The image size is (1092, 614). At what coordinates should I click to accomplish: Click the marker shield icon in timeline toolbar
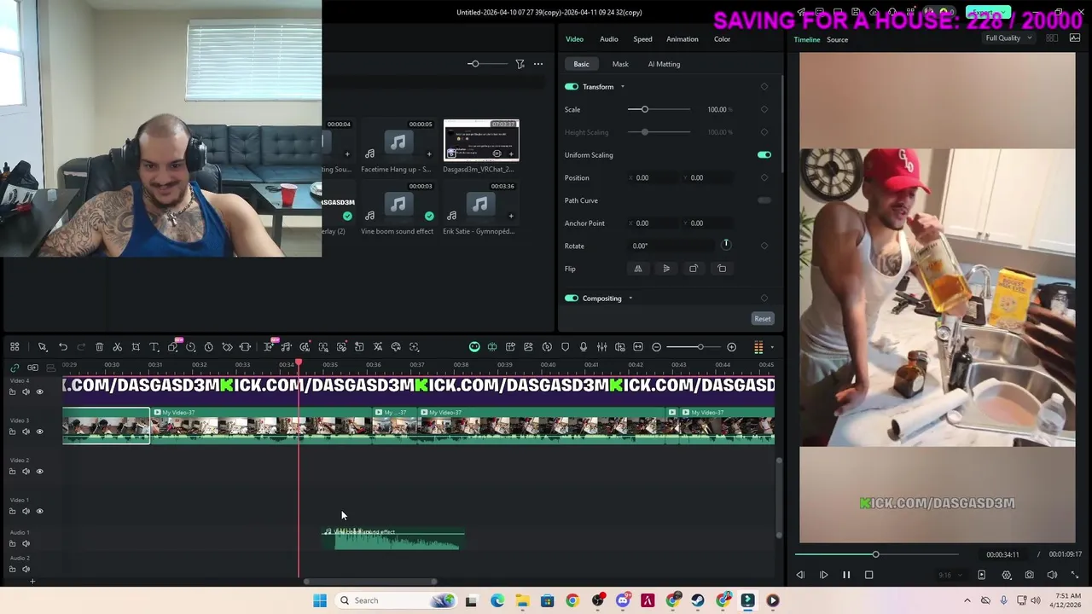point(565,347)
